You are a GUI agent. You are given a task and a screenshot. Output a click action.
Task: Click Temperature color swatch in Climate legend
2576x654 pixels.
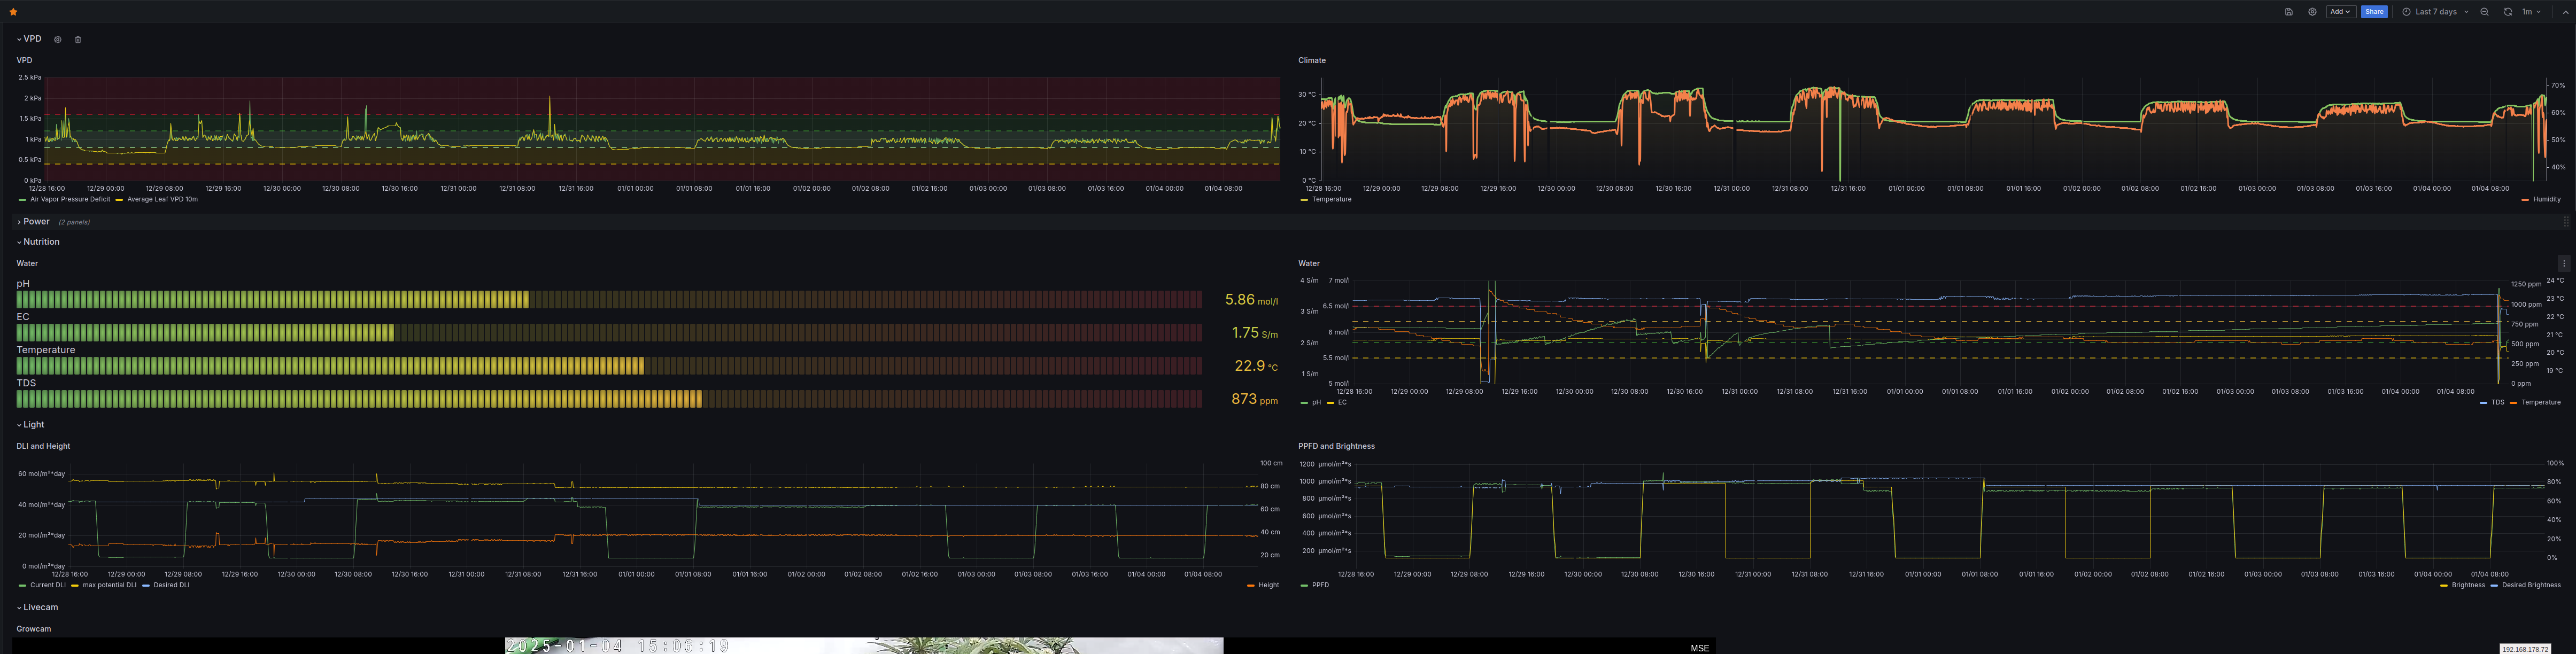point(1304,199)
